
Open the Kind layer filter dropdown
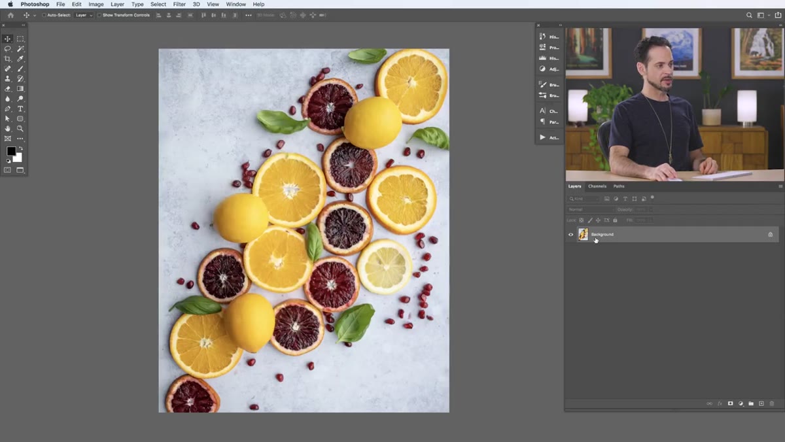[x=584, y=199]
